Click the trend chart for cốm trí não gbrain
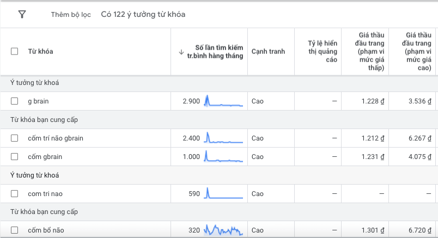 click(x=223, y=138)
